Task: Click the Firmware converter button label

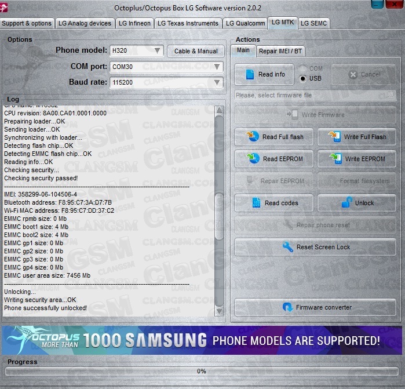Action: click(324, 307)
